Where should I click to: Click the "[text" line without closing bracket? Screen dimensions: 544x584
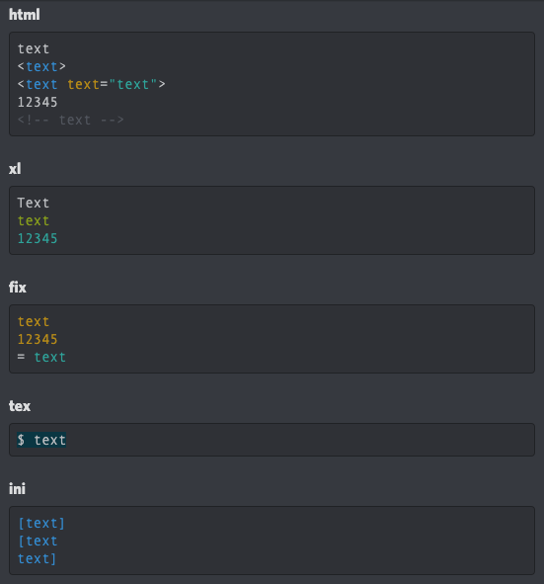(38, 541)
